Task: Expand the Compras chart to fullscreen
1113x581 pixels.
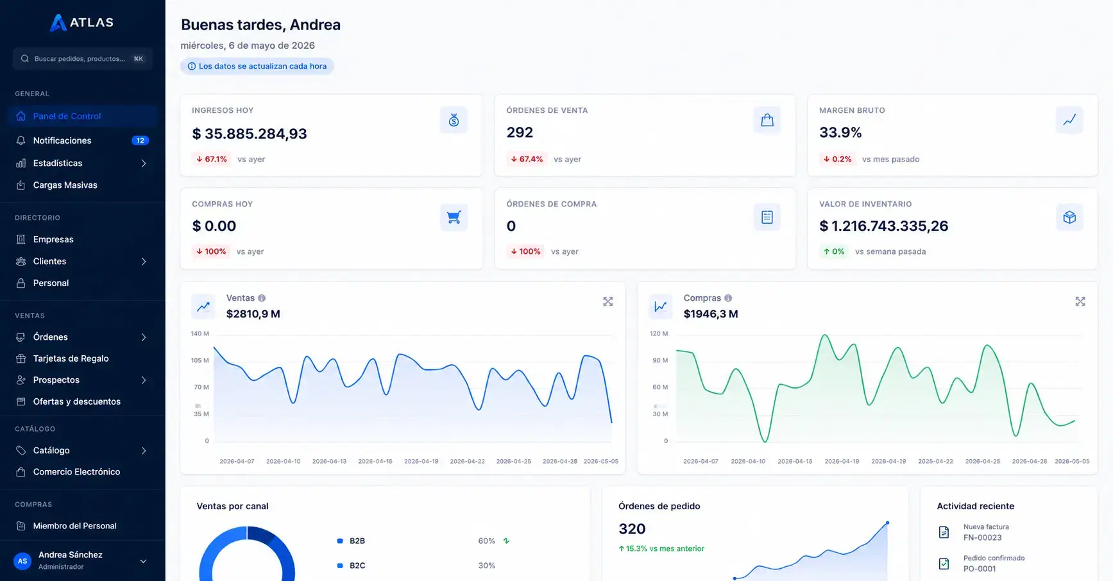Action: 1080,301
